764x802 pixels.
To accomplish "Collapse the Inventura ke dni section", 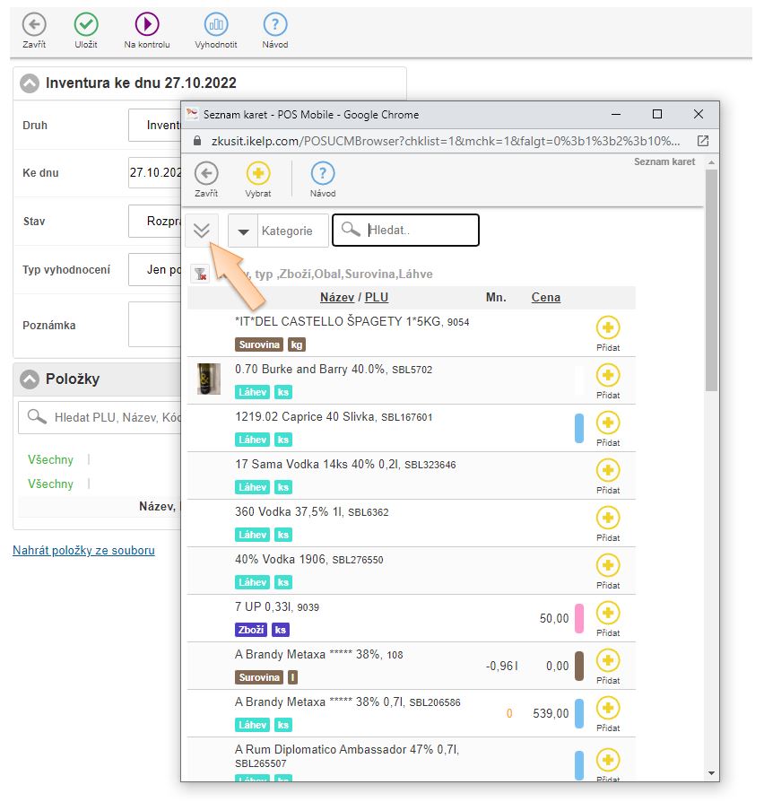I will coord(30,83).
